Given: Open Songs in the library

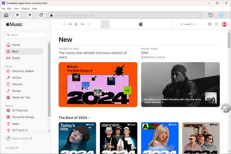Looking at the screenshot, I should pos(24,91).
